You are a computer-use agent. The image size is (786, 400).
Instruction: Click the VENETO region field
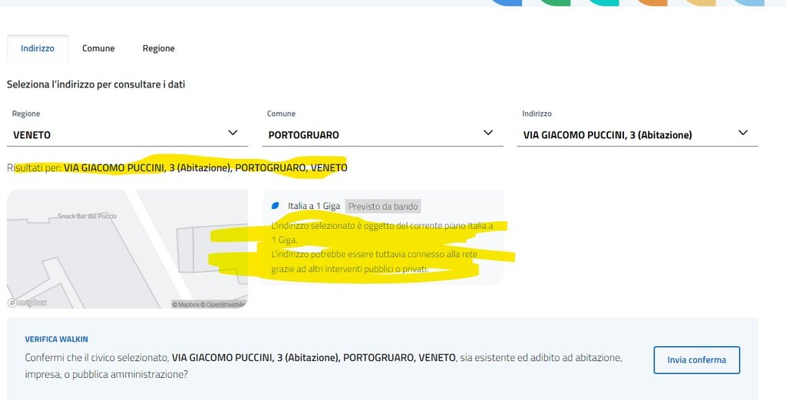(127, 135)
